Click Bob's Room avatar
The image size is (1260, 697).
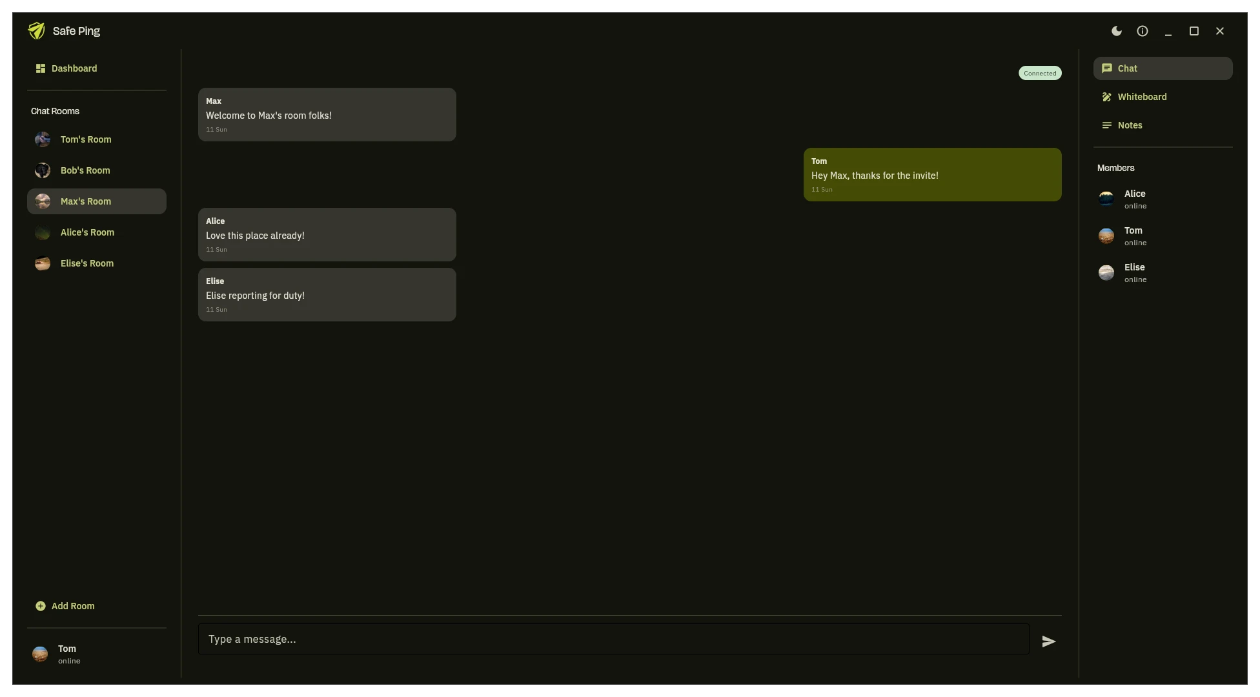43,170
